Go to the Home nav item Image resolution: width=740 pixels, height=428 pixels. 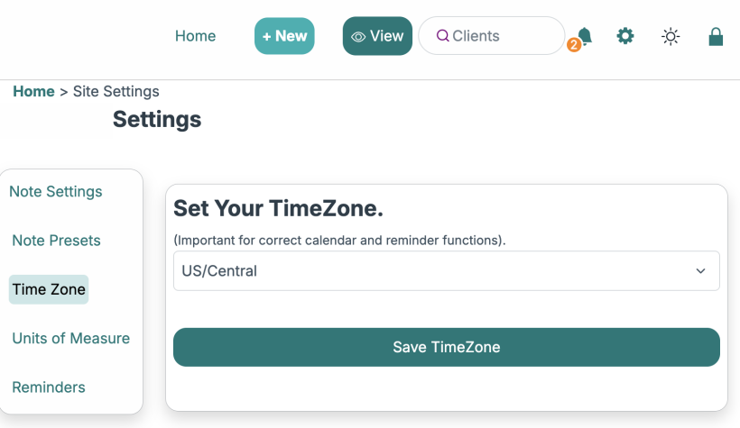[x=195, y=36]
